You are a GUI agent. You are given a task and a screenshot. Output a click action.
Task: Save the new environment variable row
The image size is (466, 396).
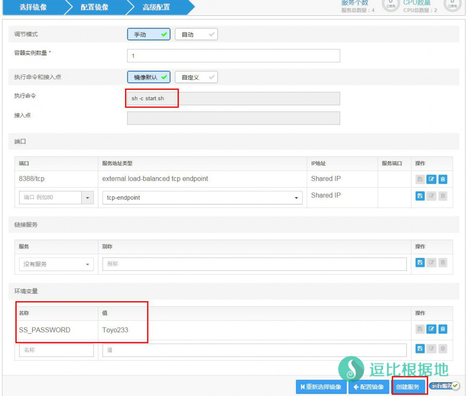pyautogui.click(x=420, y=349)
